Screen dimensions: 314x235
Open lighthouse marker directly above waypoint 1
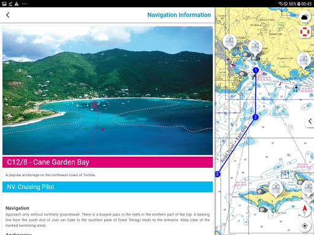click(255, 47)
